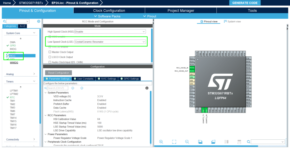Screen dimensions: 290x149
Task: Rotate the chip view clockwise
Action: pyautogui.click(x=200, y=142)
